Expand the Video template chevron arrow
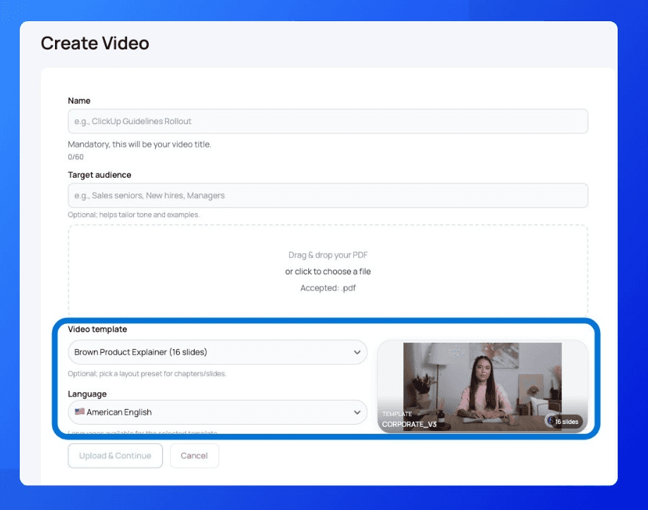 click(x=357, y=353)
